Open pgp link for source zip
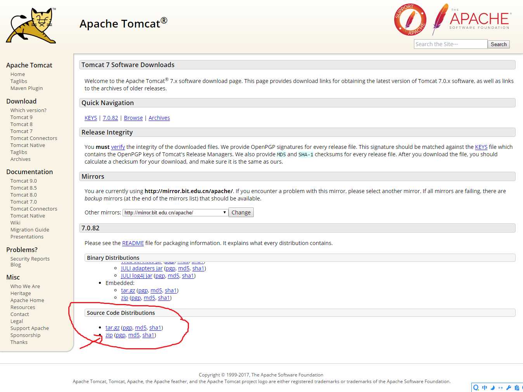The image size is (523, 392). click(x=121, y=335)
